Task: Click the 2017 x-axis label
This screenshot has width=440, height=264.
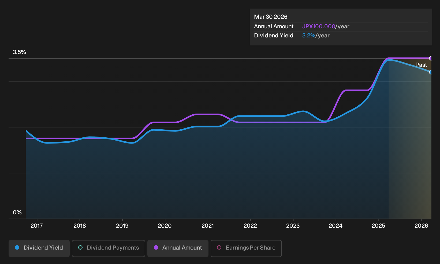Action: (37, 226)
